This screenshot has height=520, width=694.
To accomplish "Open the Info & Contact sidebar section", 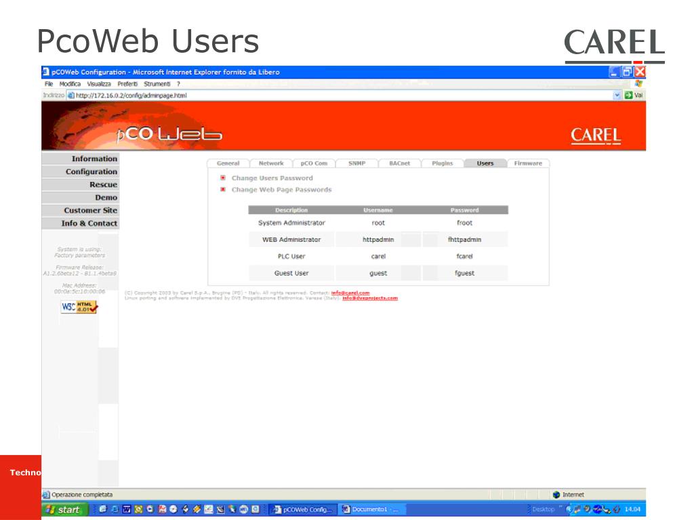I will point(80,223).
